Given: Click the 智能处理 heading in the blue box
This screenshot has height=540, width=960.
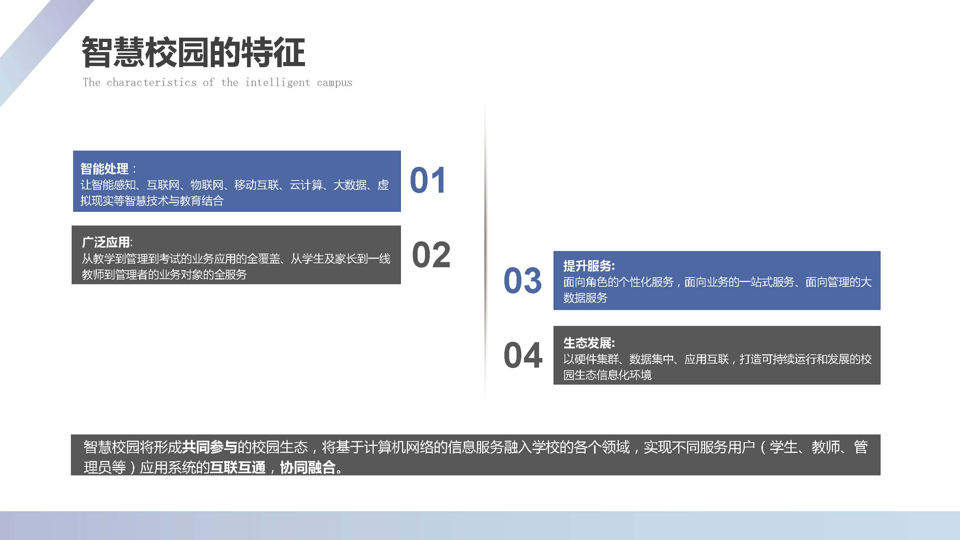Looking at the screenshot, I should point(104,169).
